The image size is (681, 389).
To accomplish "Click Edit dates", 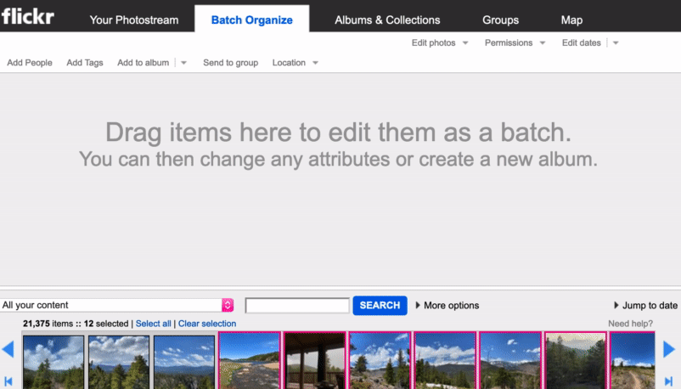I will pyautogui.click(x=581, y=42).
